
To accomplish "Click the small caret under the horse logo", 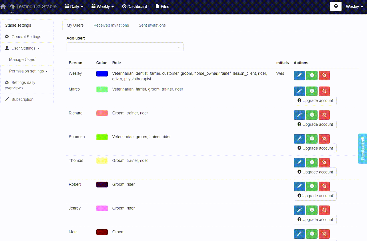I will (12, 12).
